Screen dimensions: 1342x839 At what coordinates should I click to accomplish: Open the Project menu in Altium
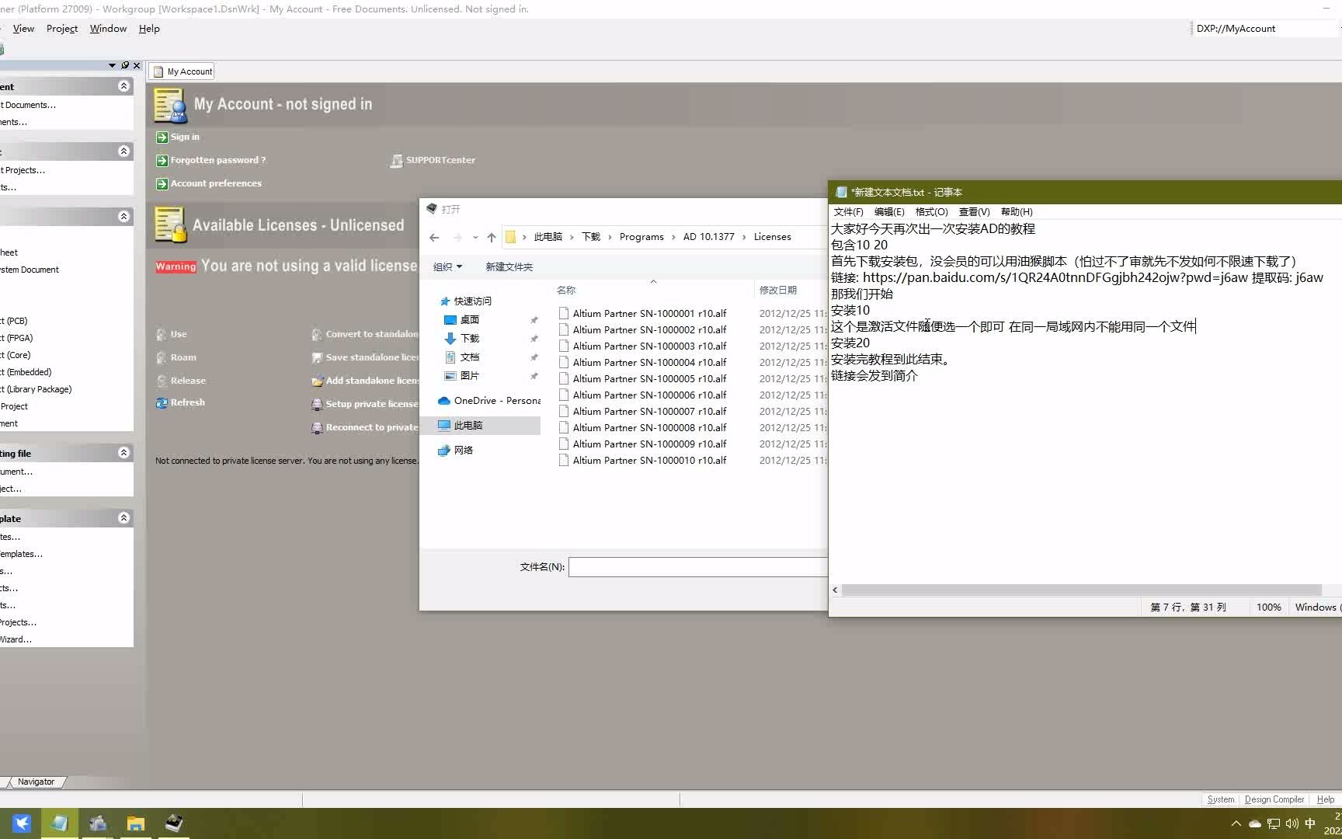(x=62, y=29)
